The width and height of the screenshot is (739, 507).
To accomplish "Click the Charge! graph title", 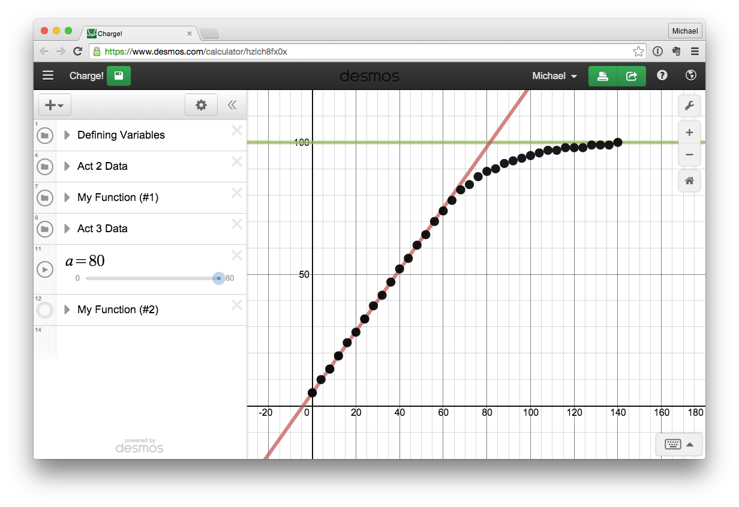I will [86, 76].
